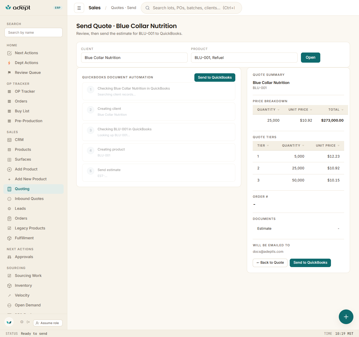This screenshot has height=337, width=359.
Task: Click the Products list icon
Action: coord(9,150)
